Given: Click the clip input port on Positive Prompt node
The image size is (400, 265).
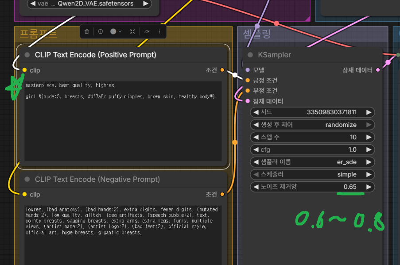Looking at the screenshot, I should 24,70.
